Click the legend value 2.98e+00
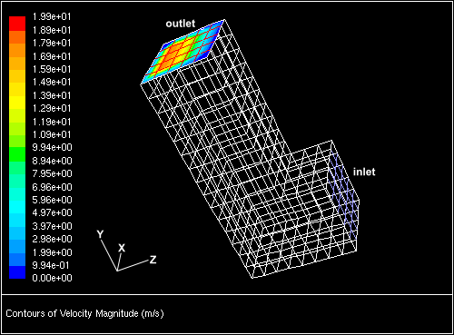The height and width of the screenshot is (335, 454). tap(52, 239)
